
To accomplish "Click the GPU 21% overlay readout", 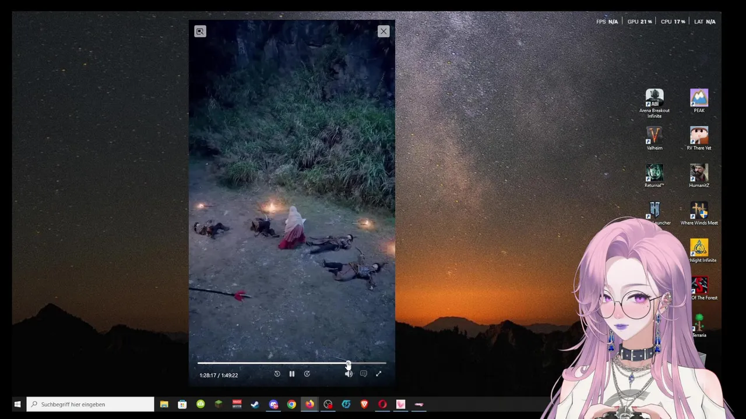I will tap(639, 22).
